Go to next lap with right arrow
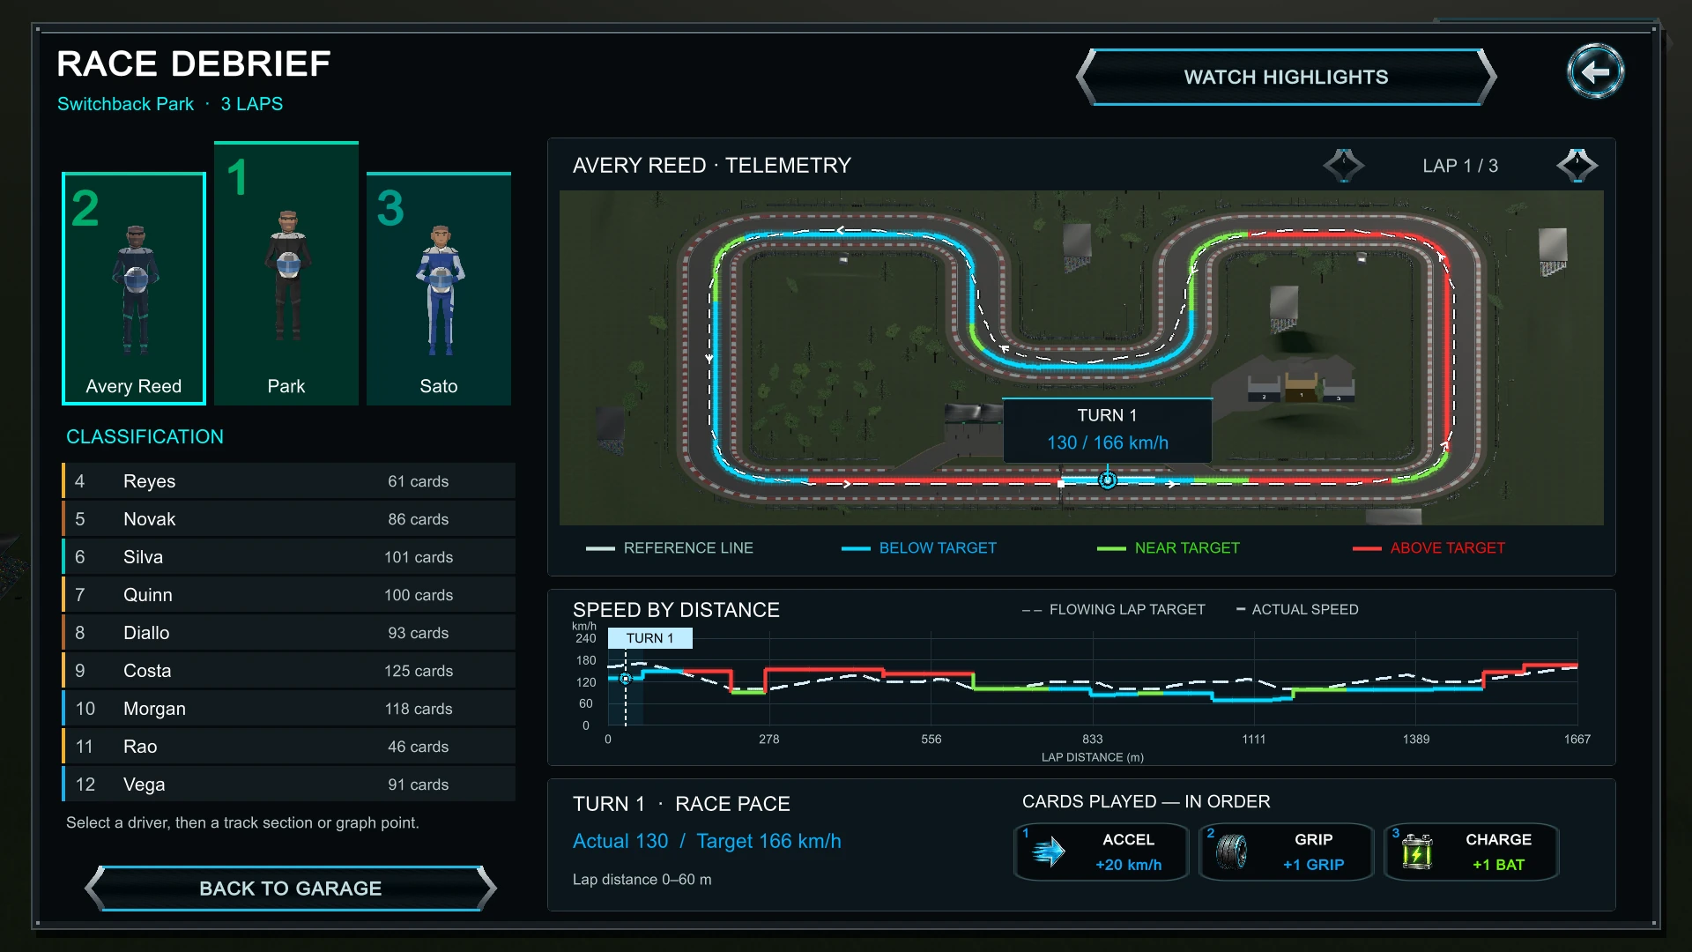 tap(1577, 166)
